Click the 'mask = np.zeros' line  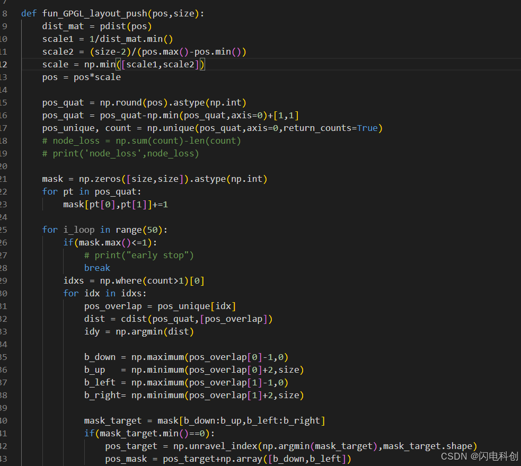[x=155, y=179]
